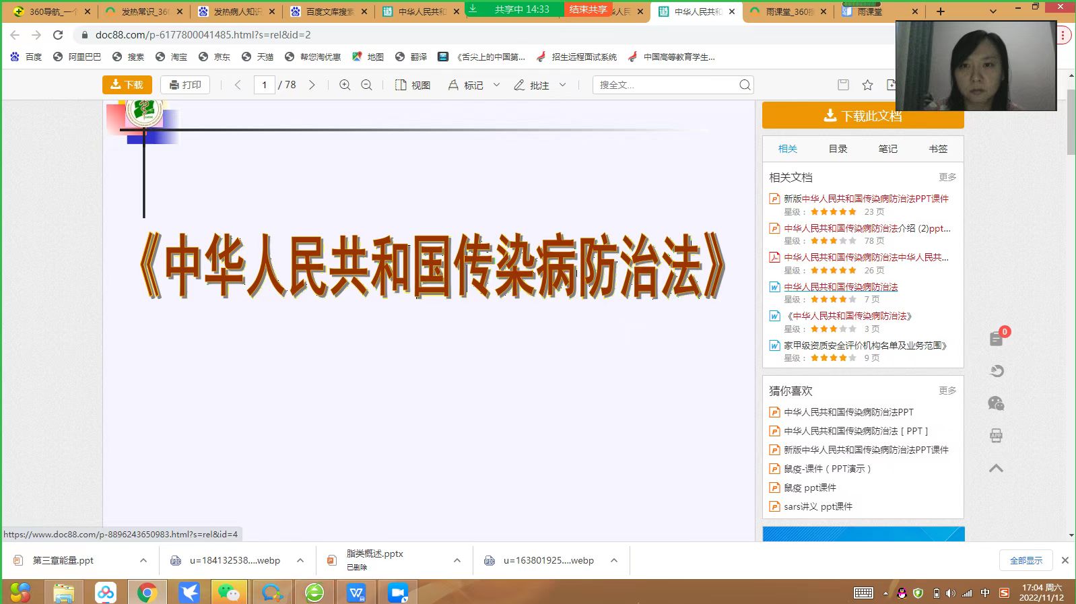Switch to the 百度文库搜索 browser tab
This screenshot has width=1076, height=604.
click(329, 11)
